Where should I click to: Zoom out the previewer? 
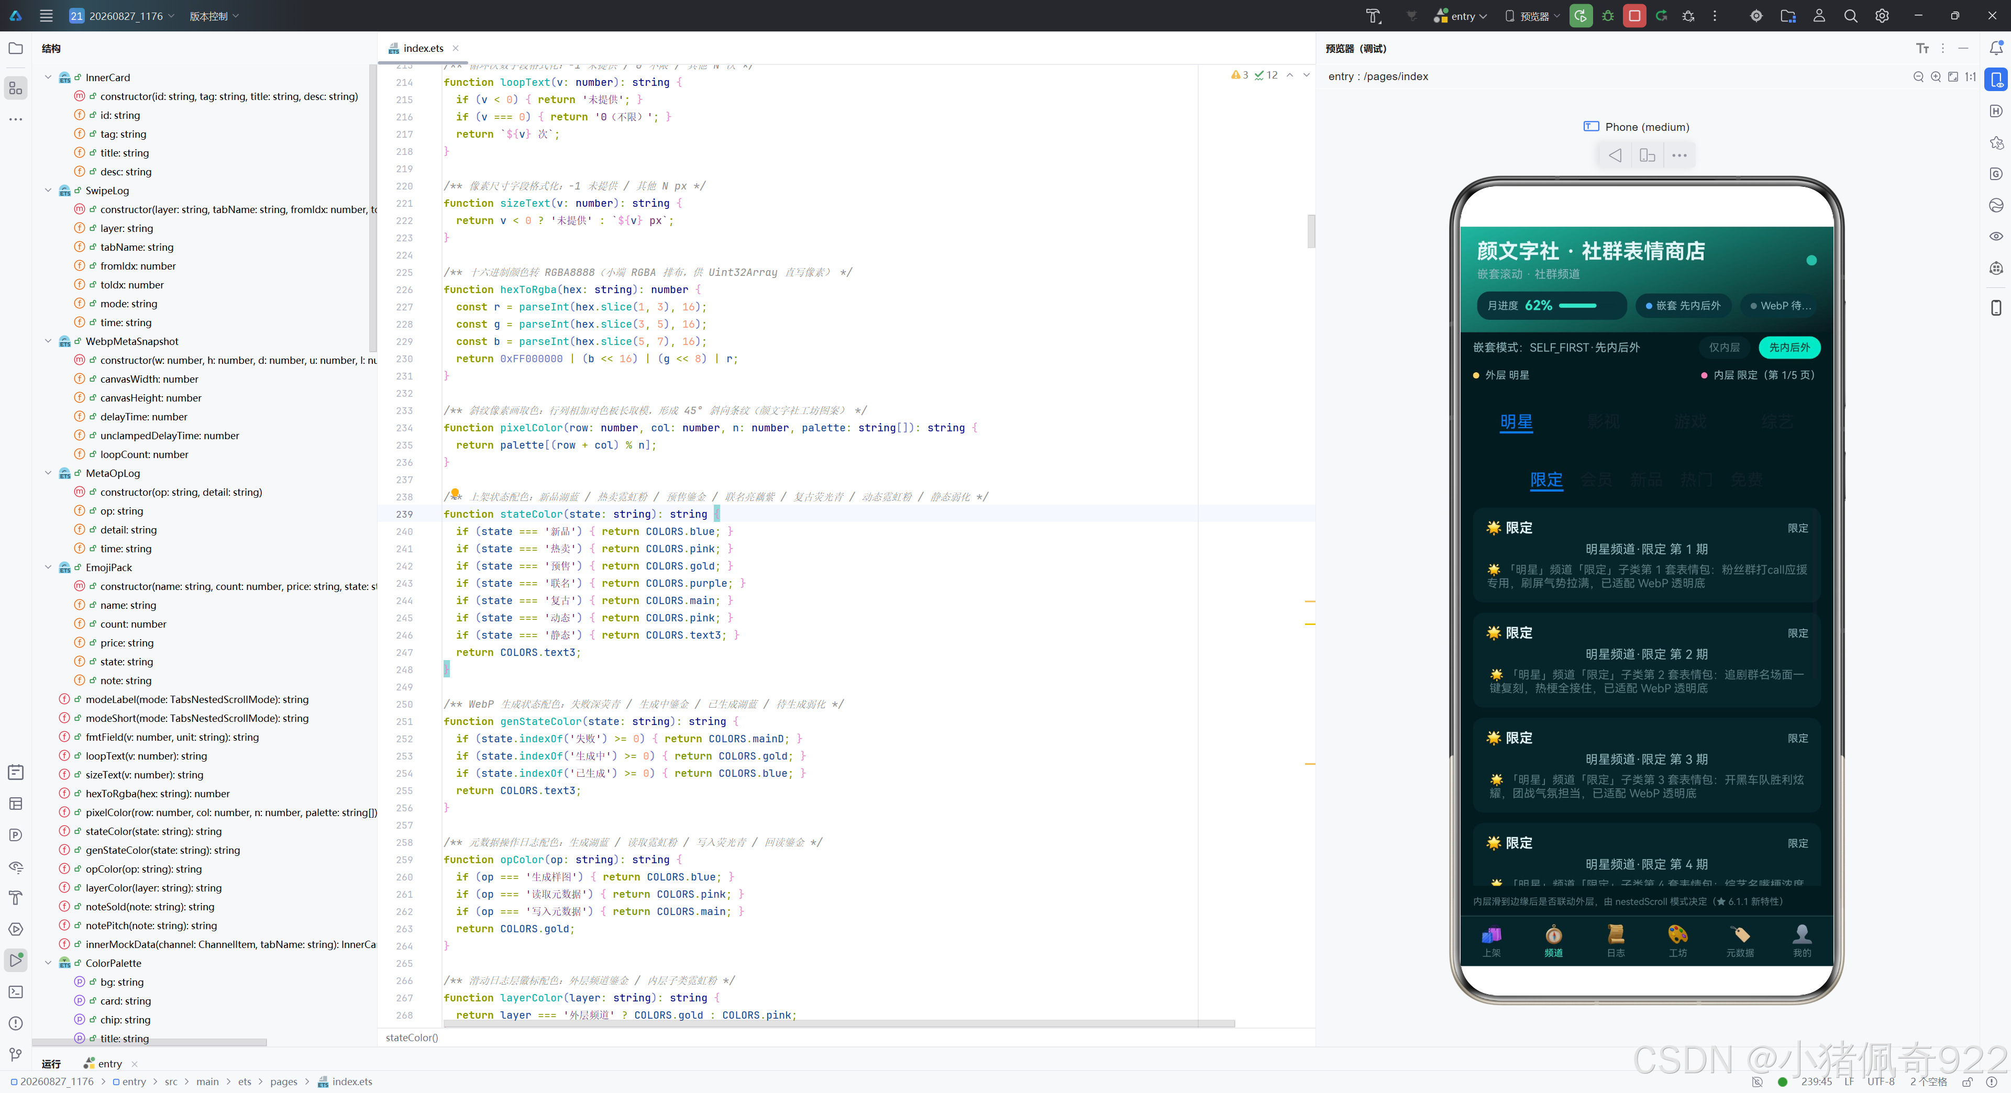click(1918, 76)
